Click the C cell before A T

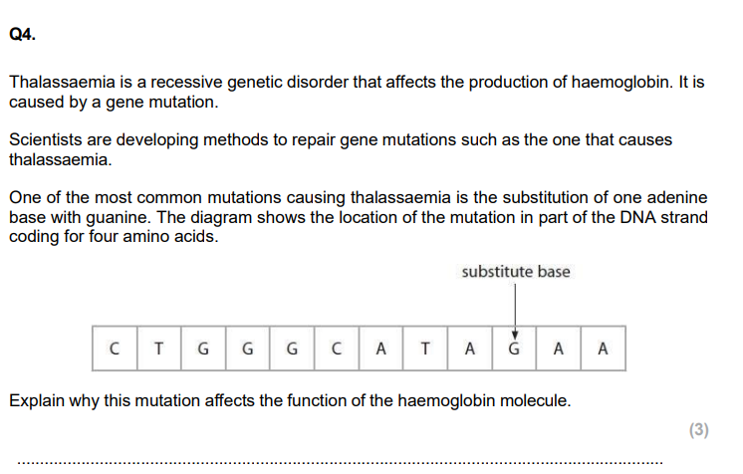tap(337, 349)
